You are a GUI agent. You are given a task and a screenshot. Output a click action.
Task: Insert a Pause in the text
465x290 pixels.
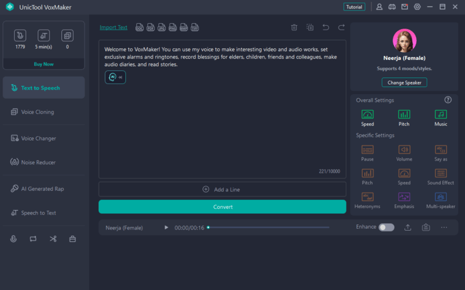point(367,153)
